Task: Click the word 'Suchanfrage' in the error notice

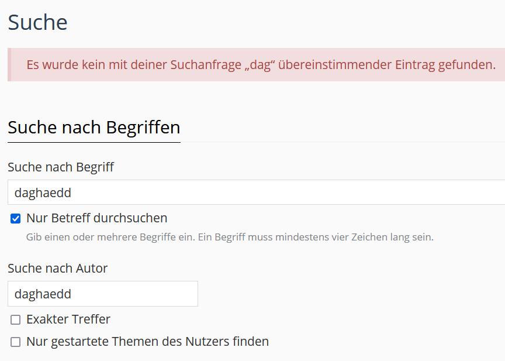Action: coord(205,64)
